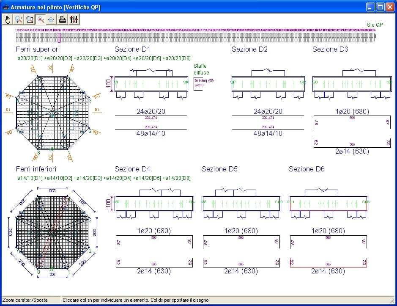This screenshot has width=397, height=306.
Task: Click the 1ø20 (680) bar under Sezione D3
Action: point(352,112)
